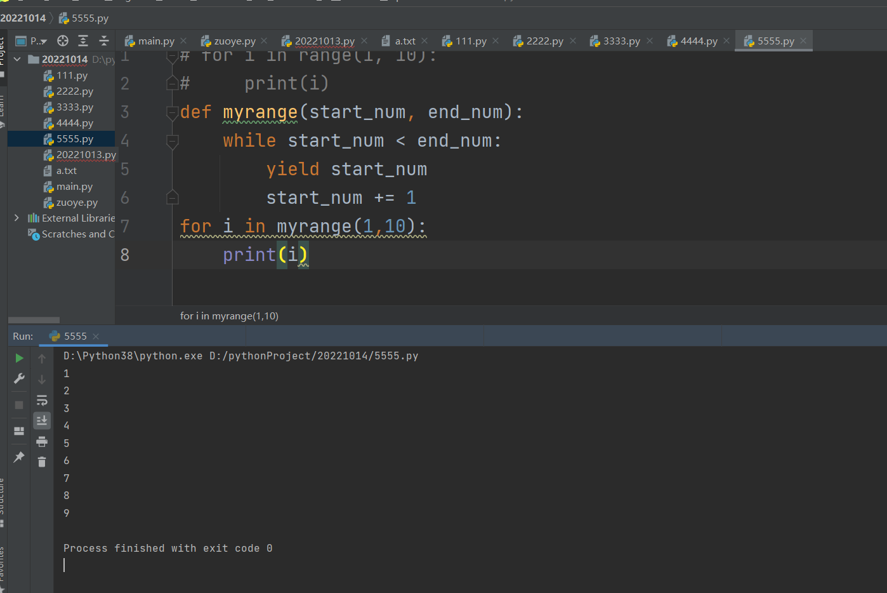Open the Project view dropdown

click(31, 41)
